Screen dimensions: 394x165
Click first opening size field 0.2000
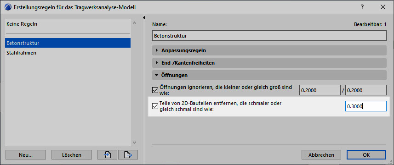pyautogui.click(x=320, y=90)
